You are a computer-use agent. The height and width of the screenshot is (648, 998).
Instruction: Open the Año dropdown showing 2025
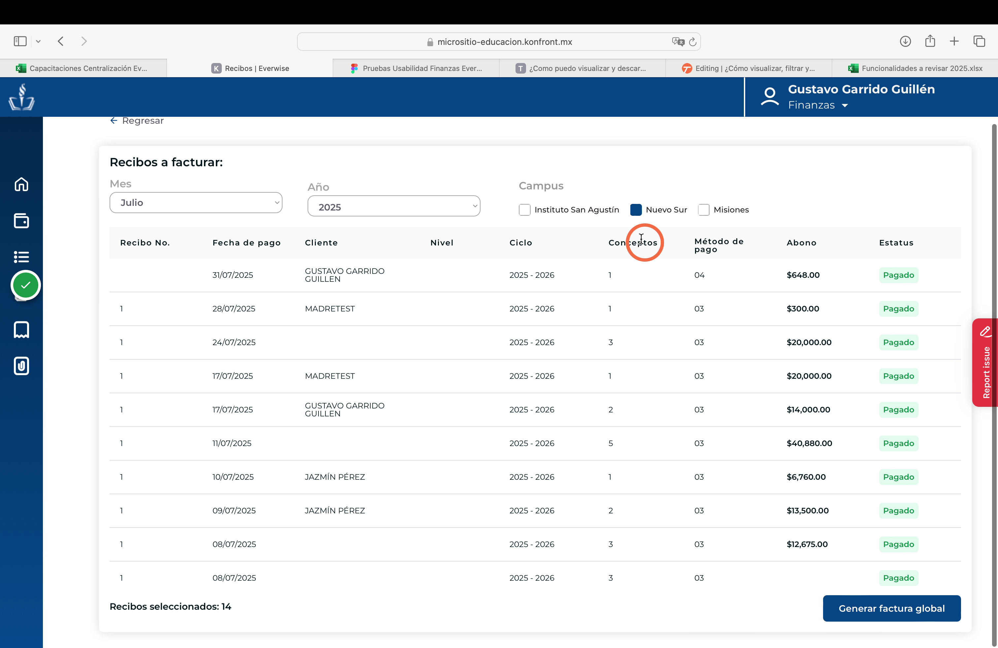394,206
